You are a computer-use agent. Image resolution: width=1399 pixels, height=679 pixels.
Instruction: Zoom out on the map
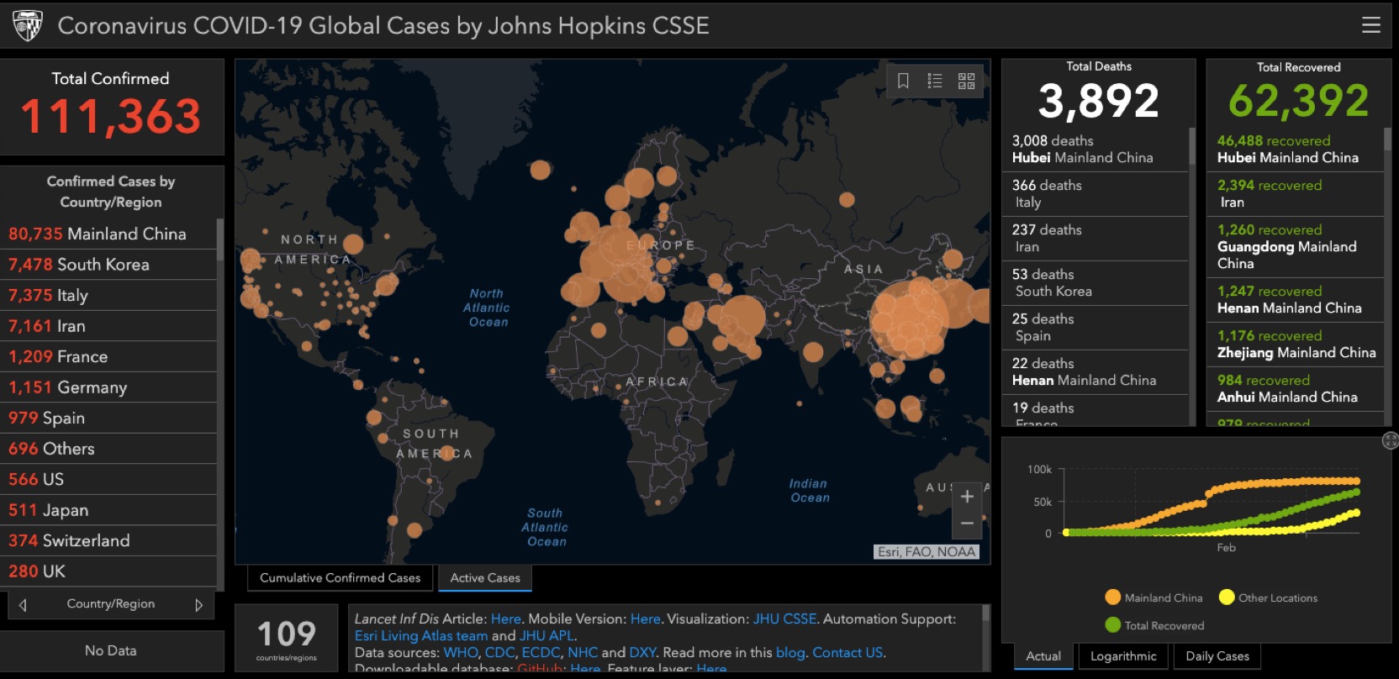pyautogui.click(x=967, y=524)
